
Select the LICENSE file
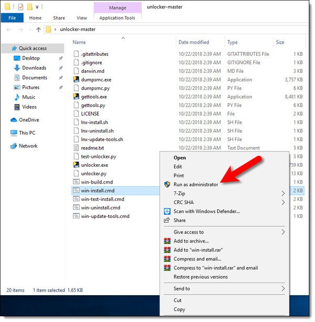[90, 114]
